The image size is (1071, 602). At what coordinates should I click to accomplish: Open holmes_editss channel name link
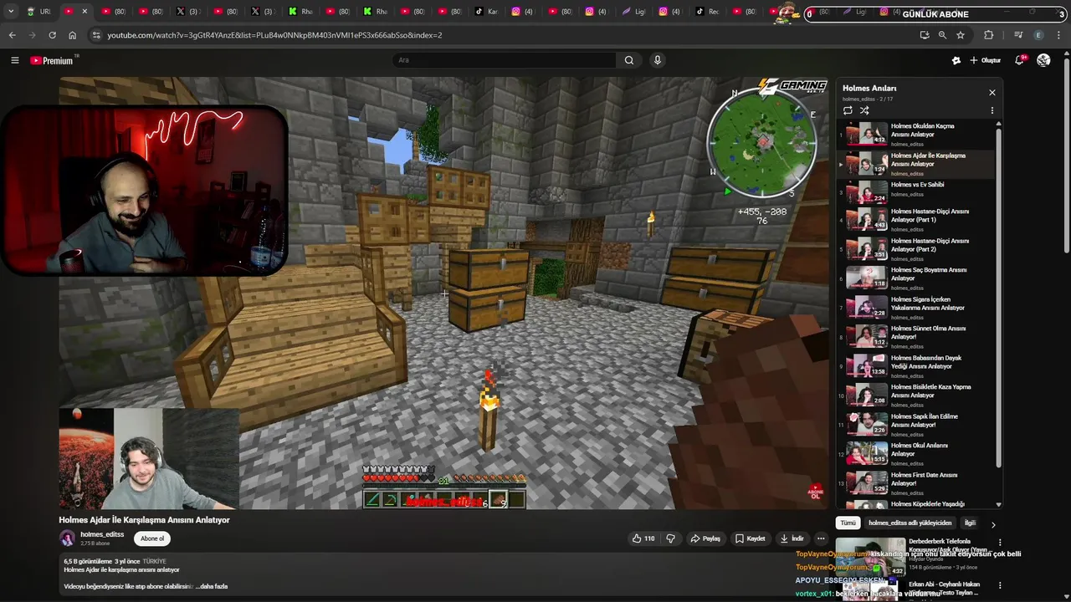(x=102, y=534)
